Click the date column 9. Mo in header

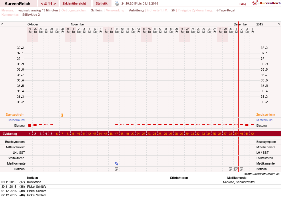pos(117,30)
